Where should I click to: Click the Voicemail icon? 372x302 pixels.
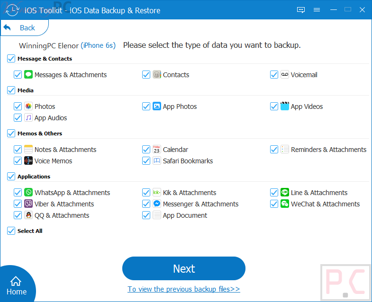click(285, 74)
